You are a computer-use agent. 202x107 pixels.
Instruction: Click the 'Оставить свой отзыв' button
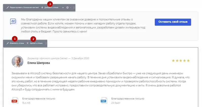coord(173,22)
